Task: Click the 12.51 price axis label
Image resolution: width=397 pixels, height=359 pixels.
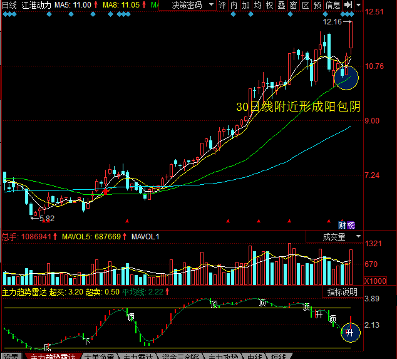Action: coord(374,12)
